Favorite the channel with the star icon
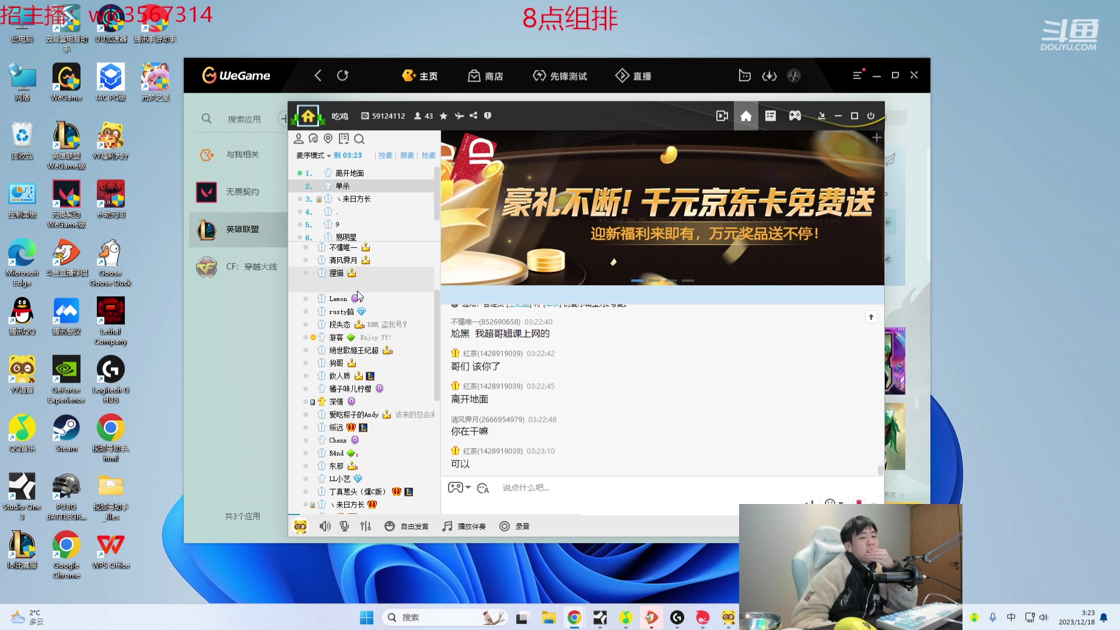This screenshot has width=1120, height=630. tap(443, 116)
